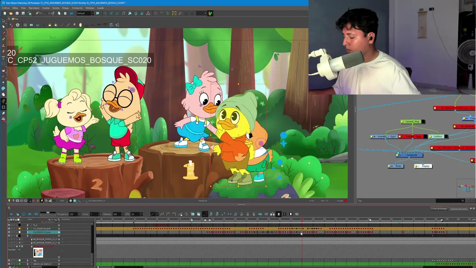Screen dimensions: 476x268
Task: Select the Display node in Node view
Action: click(423, 166)
